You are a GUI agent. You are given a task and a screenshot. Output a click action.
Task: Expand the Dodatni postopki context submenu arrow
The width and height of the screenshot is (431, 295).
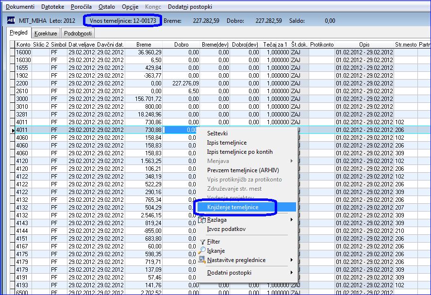click(x=291, y=273)
